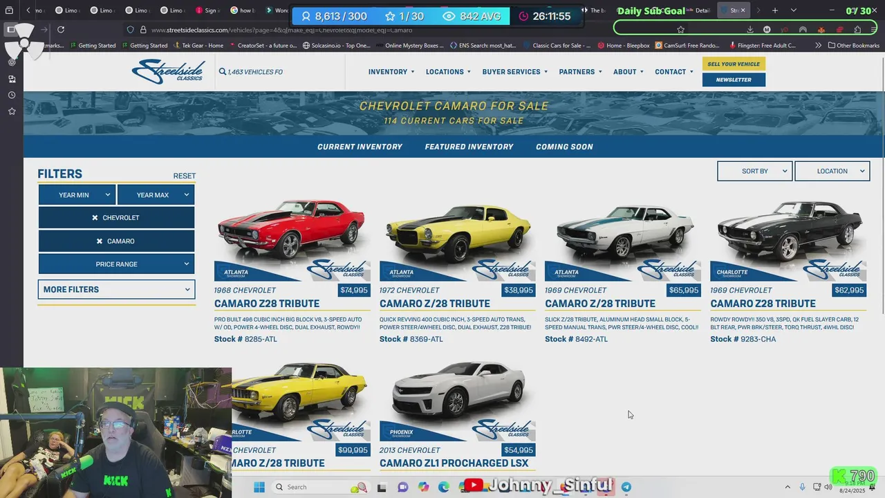
Task: Click the tracking protection shield icon
Action: (x=131, y=30)
